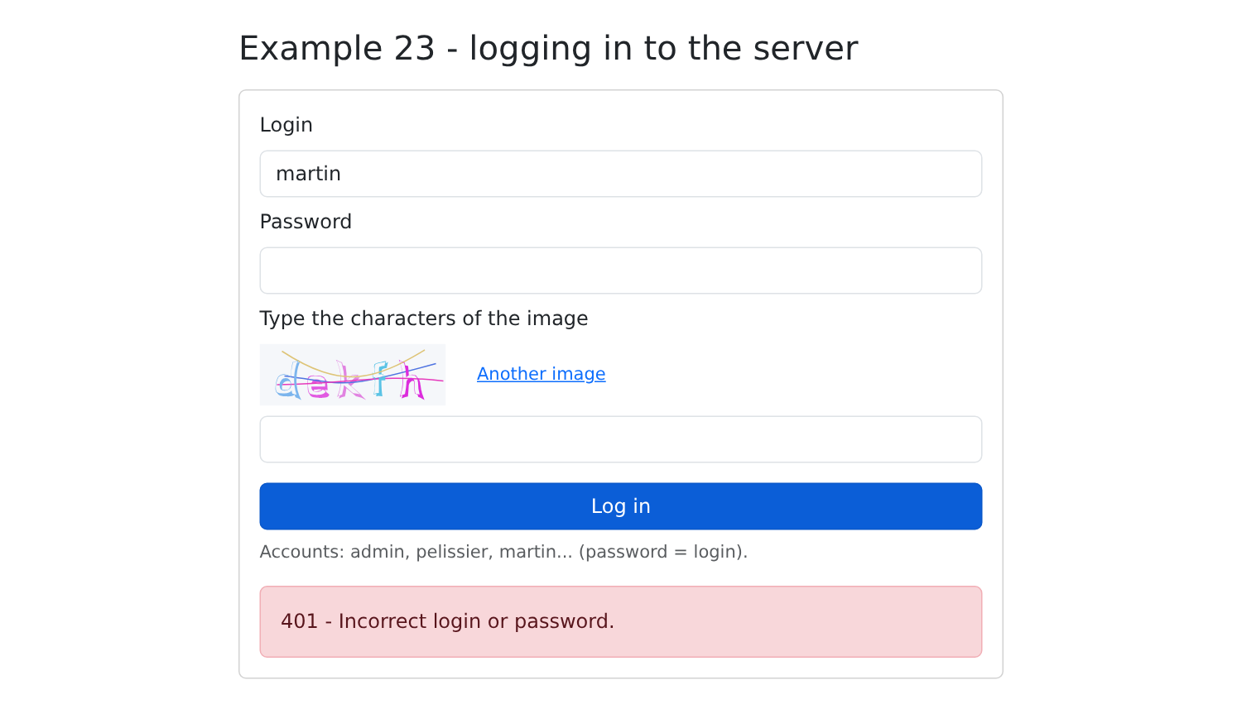Click the pink letter e in the captcha
1242x709 pixels.
pyautogui.click(x=317, y=385)
